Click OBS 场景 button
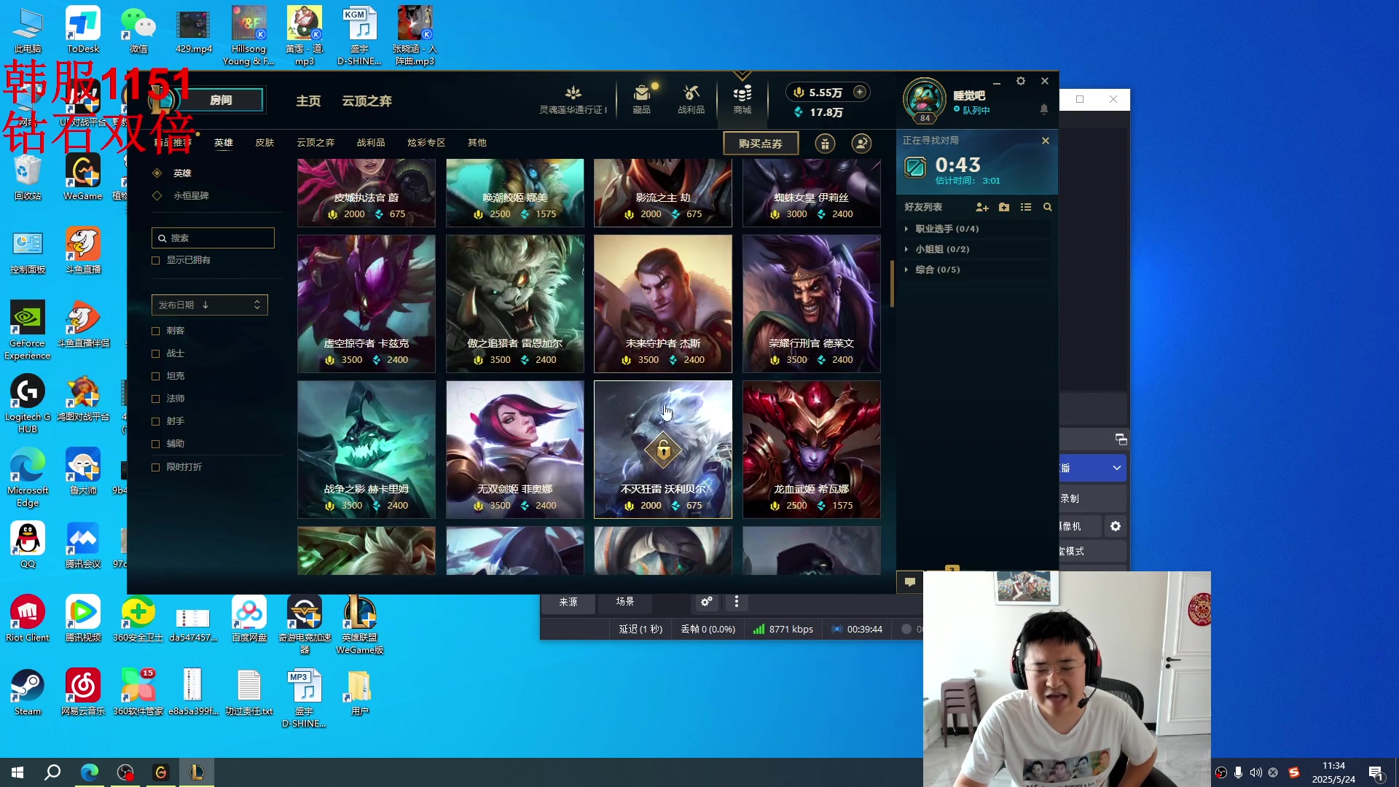The height and width of the screenshot is (787, 1399). pyautogui.click(x=625, y=602)
